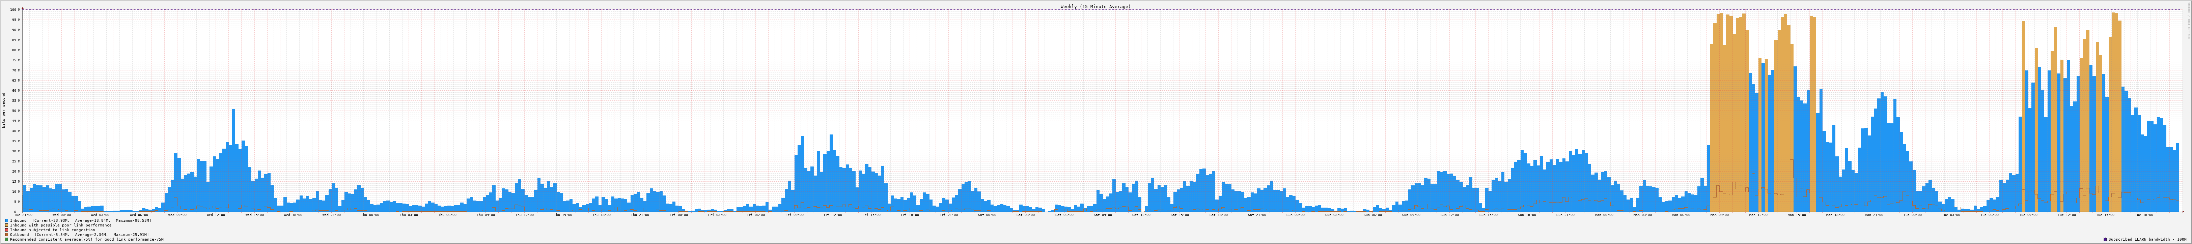
Task: Click the '75 M' Y-axis value label
Action: pos(15,60)
